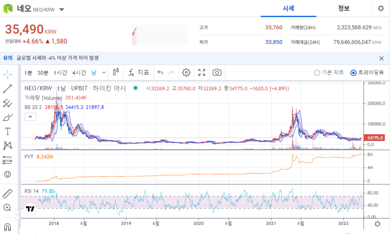Toggle the magnet mode icon
The image size is (390, 234).
7,227
